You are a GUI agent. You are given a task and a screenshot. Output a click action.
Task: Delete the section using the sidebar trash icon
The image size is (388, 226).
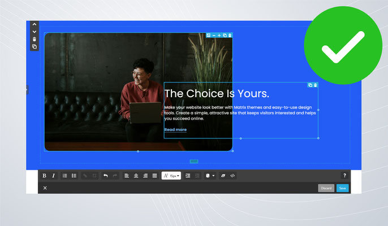[x=35, y=39]
